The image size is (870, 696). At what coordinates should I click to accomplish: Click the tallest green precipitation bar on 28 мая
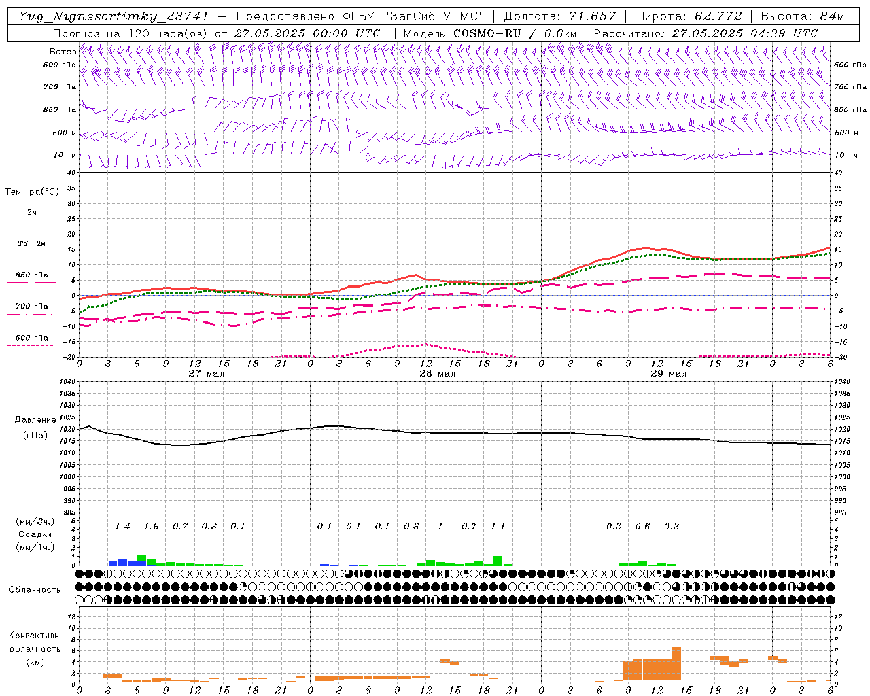click(x=498, y=561)
